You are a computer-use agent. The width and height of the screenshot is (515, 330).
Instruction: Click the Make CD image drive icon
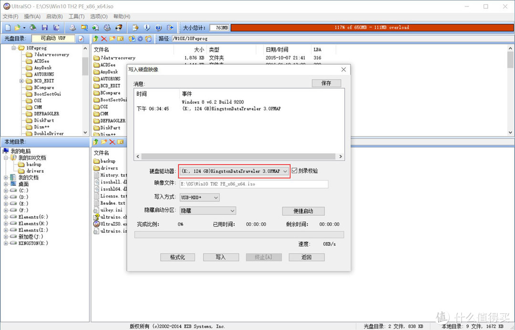click(72, 28)
